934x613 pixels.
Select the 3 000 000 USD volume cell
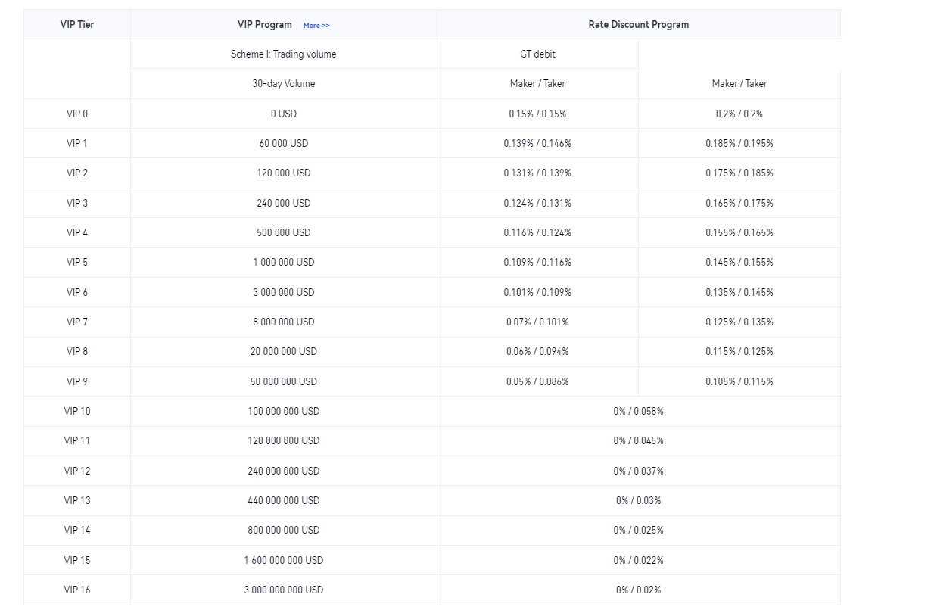click(x=284, y=292)
